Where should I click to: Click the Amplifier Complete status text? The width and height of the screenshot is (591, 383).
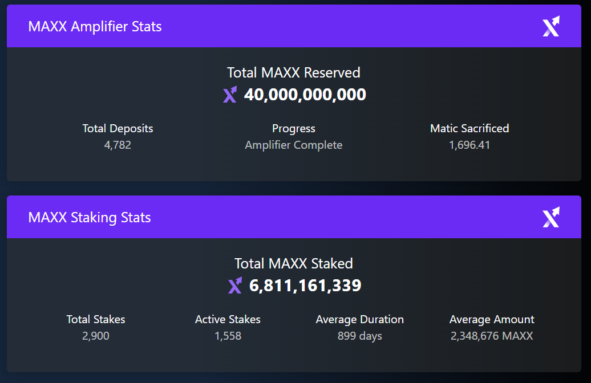click(294, 145)
